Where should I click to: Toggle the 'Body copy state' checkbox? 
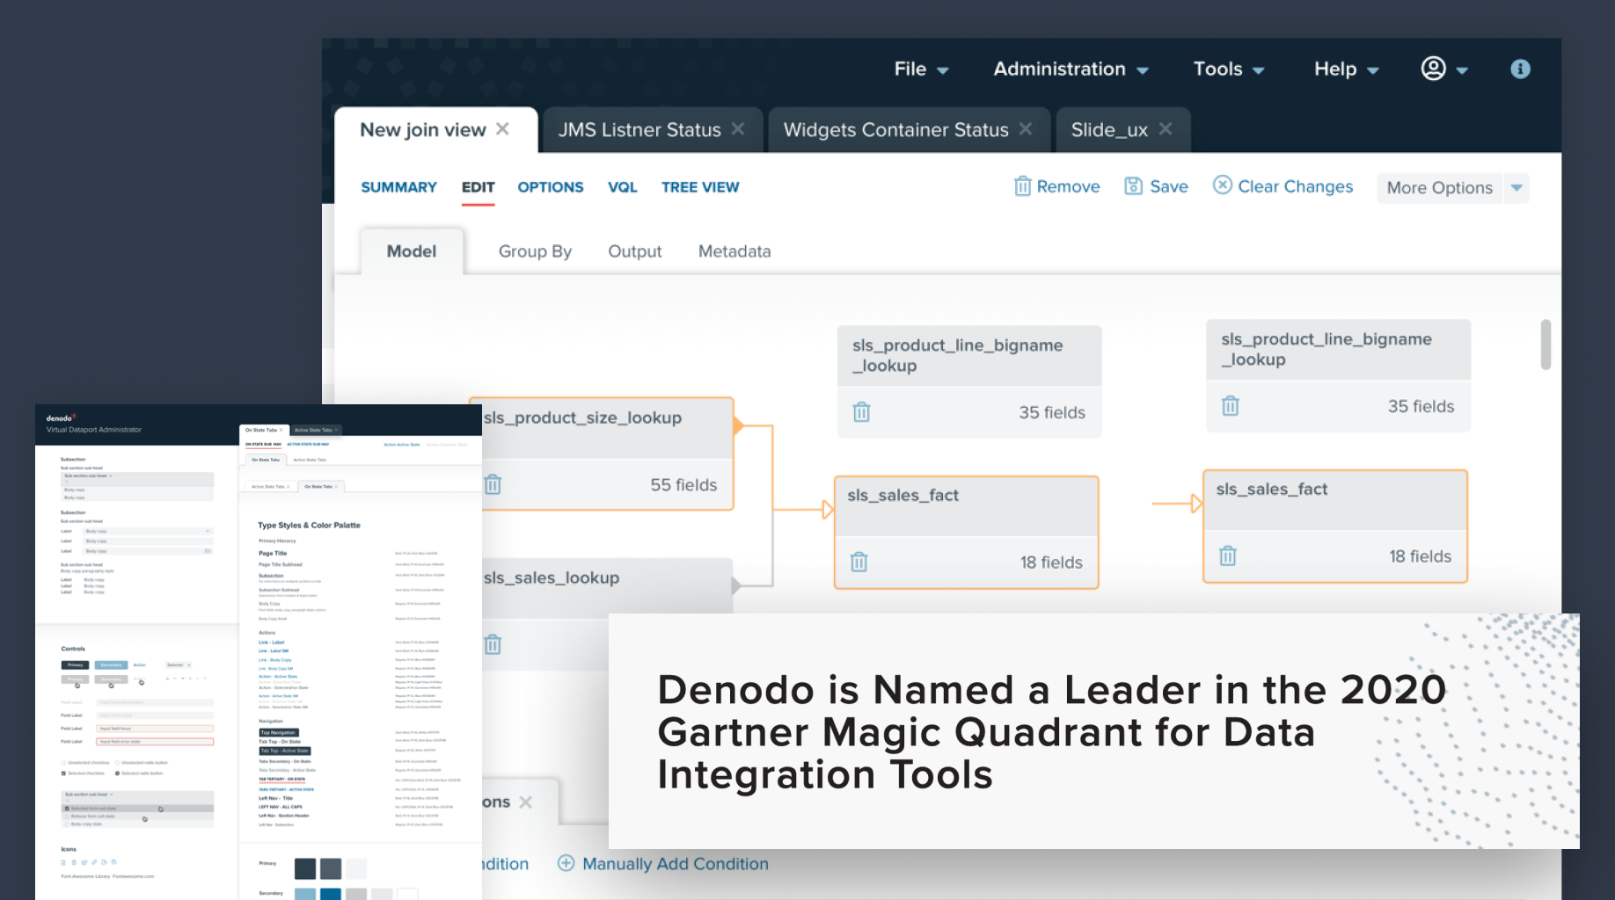click(x=67, y=824)
